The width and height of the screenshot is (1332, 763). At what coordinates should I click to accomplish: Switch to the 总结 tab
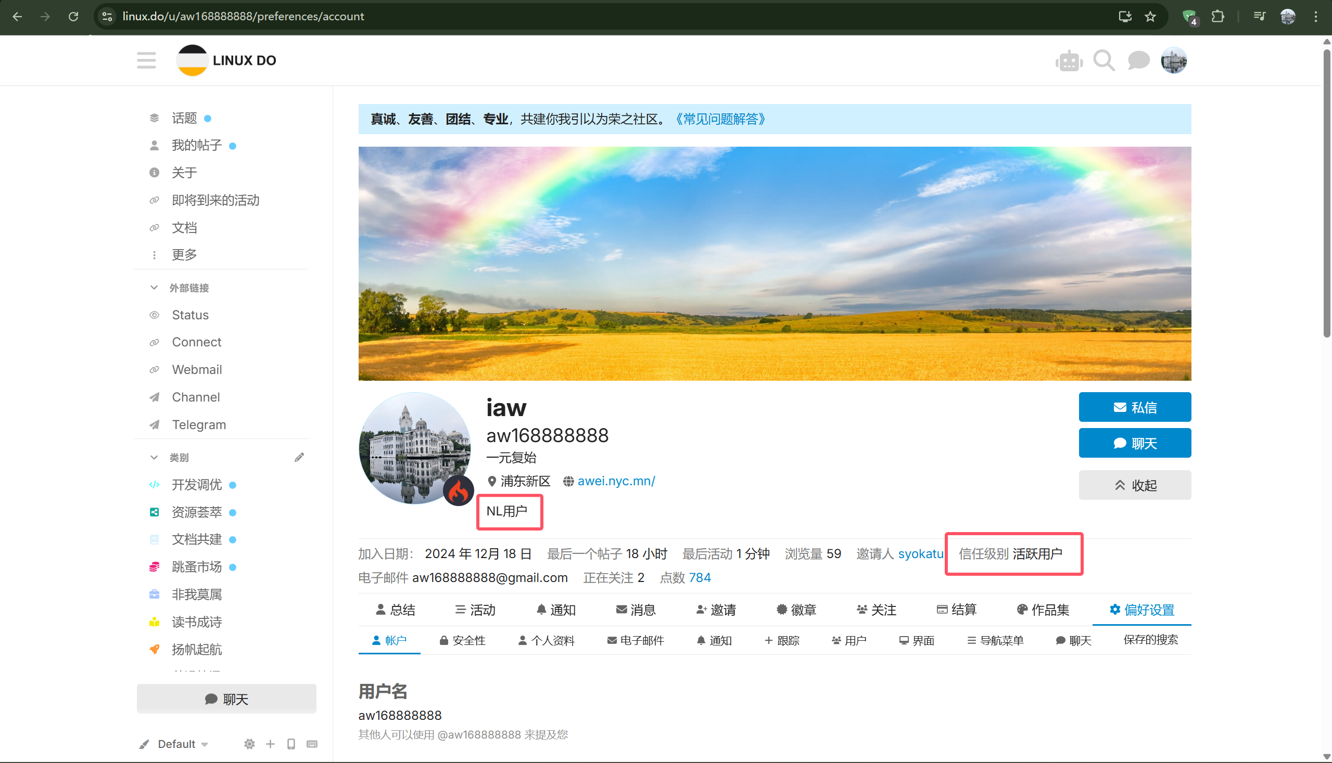point(396,610)
